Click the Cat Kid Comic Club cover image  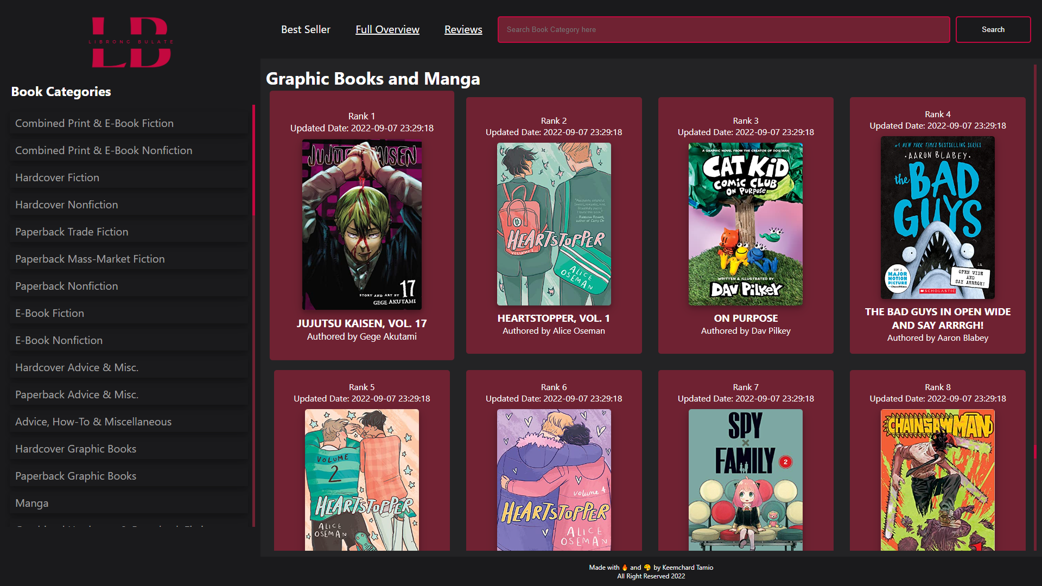[746, 224]
